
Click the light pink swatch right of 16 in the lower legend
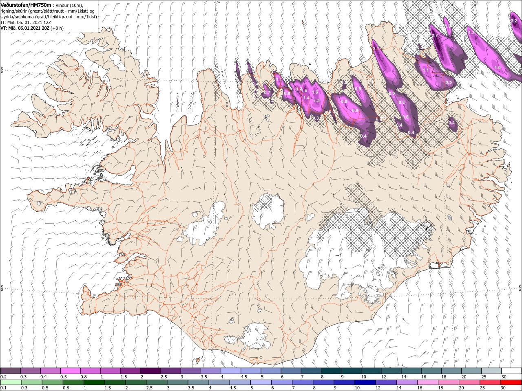coord(428,382)
